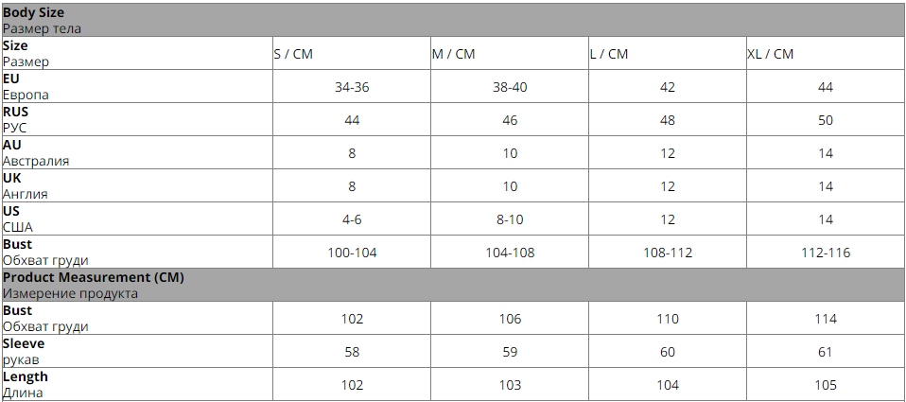Select the Sleeve value 59 cell

click(x=510, y=352)
